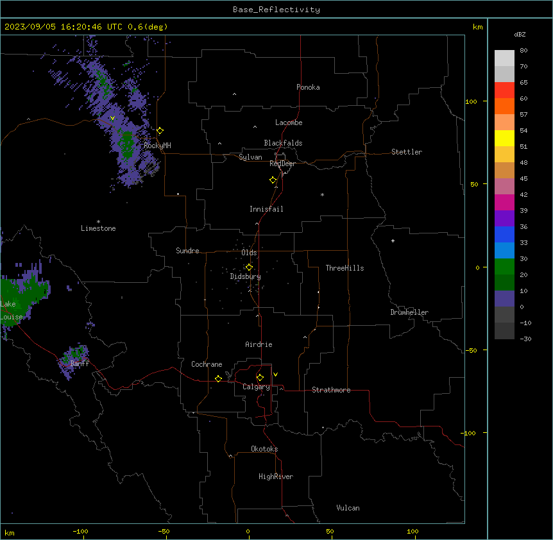Click the indigo 0-10 dBZ swatch

[504, 299]
